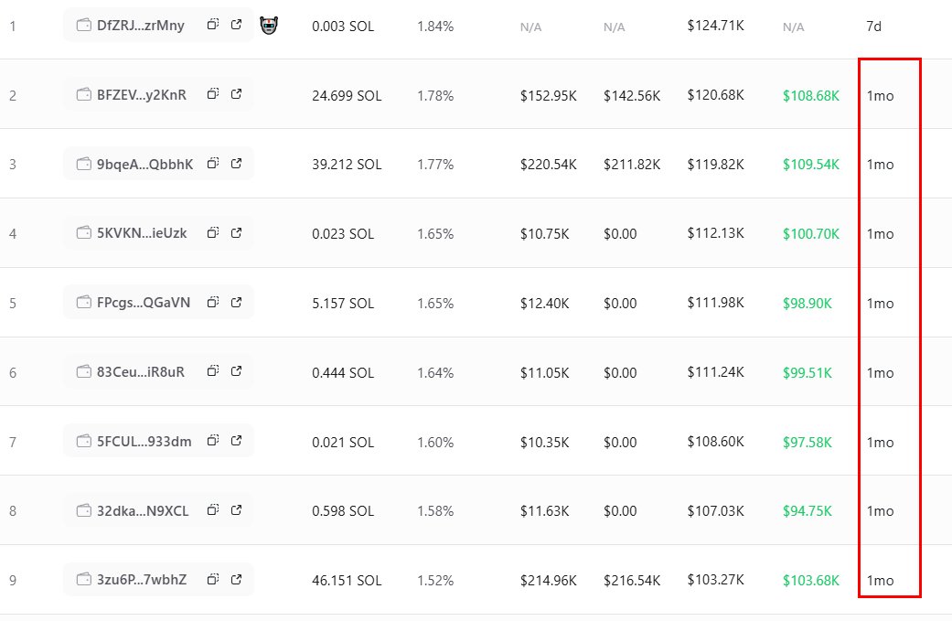952x621 pixels.
Task: Copy address for wallet 3zu6P...7wbhZ
Action: (213, 581)
